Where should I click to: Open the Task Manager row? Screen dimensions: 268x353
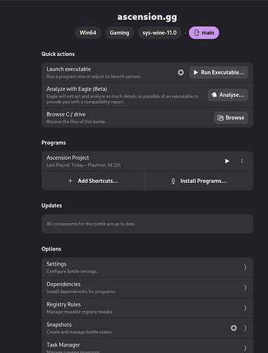[x=147, y=346]
